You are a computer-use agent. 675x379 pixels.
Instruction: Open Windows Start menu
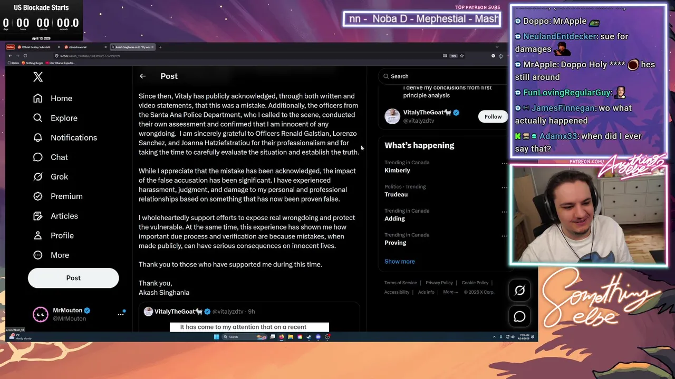tap(216, 337)
